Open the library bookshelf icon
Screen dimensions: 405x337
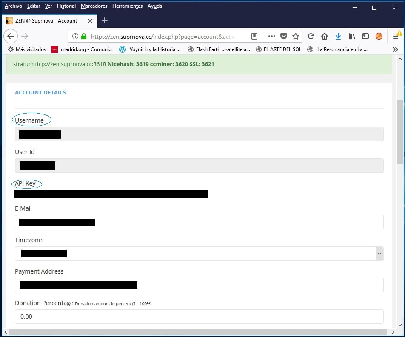[x=352, y=36]
